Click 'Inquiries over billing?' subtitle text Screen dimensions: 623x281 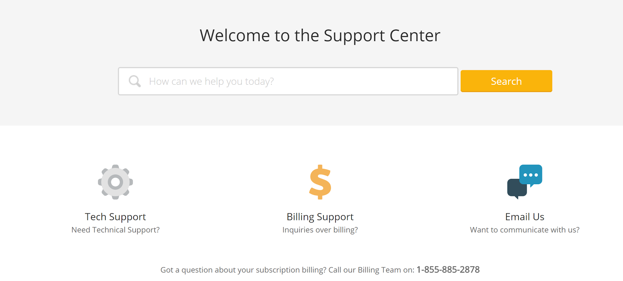(x=320, y=230)
